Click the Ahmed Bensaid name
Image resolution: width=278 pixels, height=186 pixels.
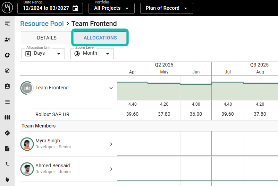[x=53, y=166]
